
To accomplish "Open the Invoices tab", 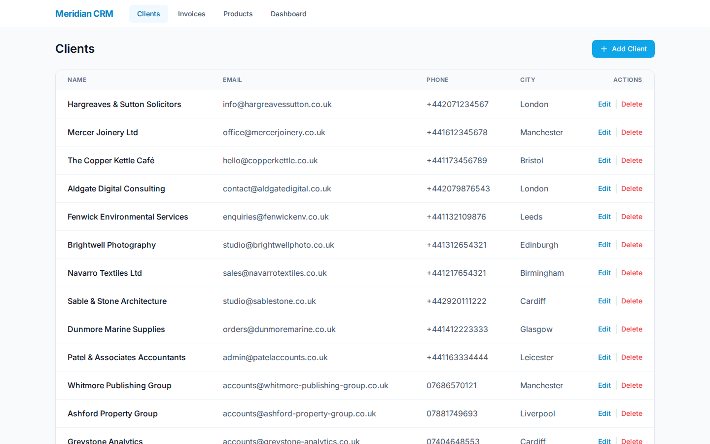I will (x=191, y=14).
